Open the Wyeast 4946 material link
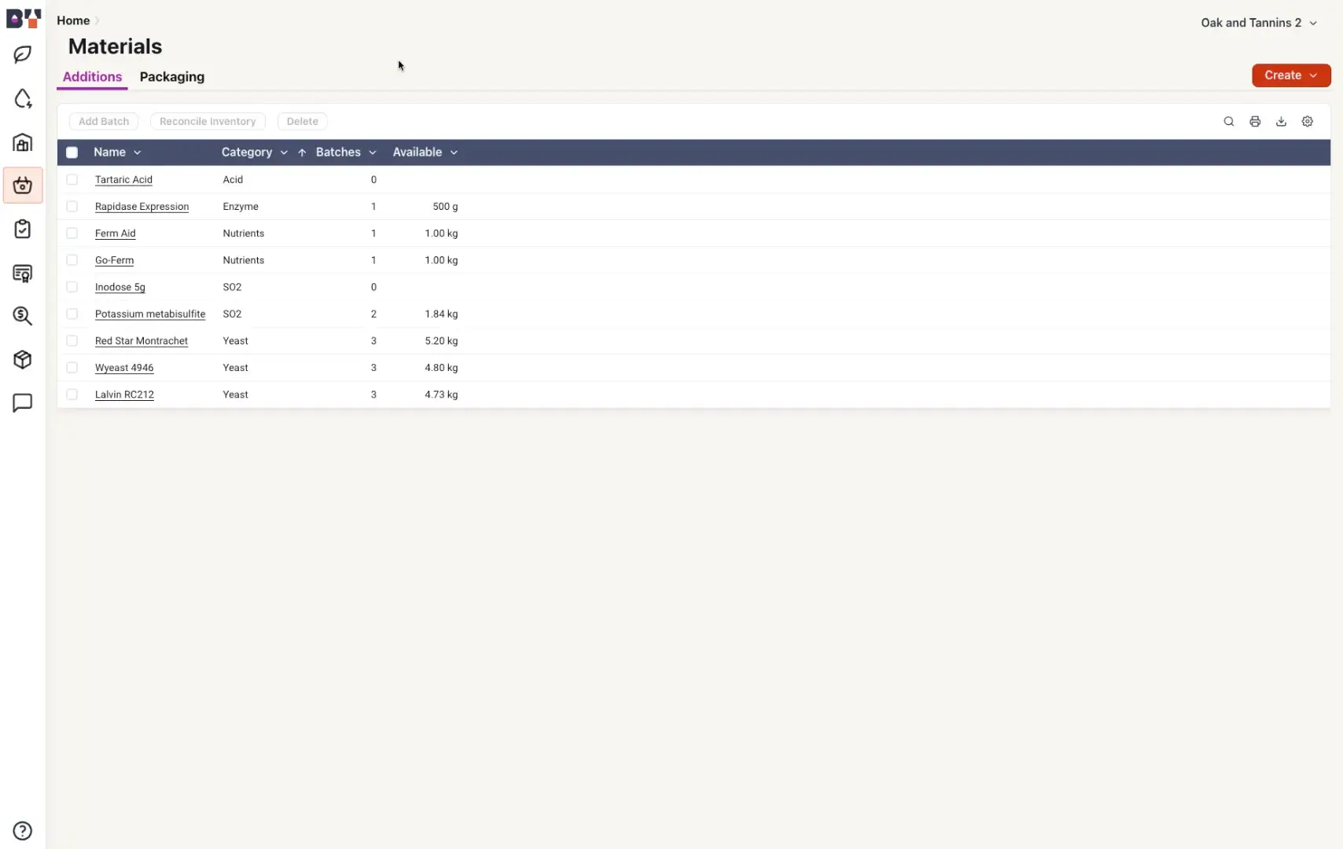The height and width of the screenshot is (849, 1343). pos(124,367)
